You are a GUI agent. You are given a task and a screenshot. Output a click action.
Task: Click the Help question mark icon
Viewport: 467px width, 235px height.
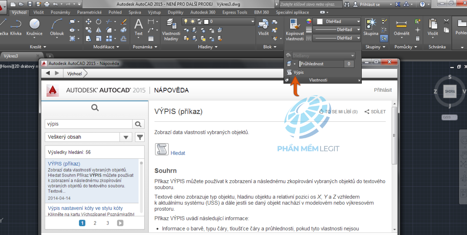click(x=423, y=4)
